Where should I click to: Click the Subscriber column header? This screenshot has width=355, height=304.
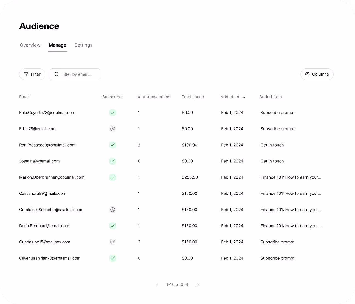tap(112, 97)
